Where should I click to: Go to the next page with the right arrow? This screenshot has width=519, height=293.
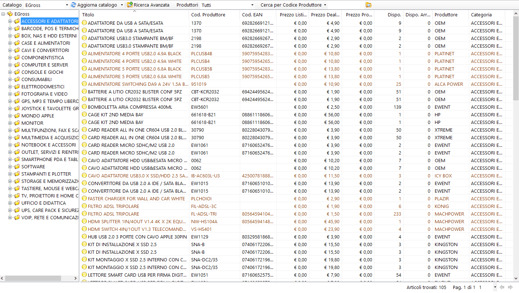[510, 287]
